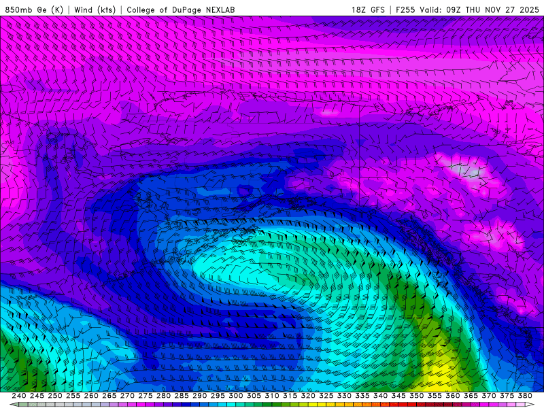The height and width of the screenshot is (408, 544).
Task: Click the 285 legend value
Action: click(x=182, y=396)
